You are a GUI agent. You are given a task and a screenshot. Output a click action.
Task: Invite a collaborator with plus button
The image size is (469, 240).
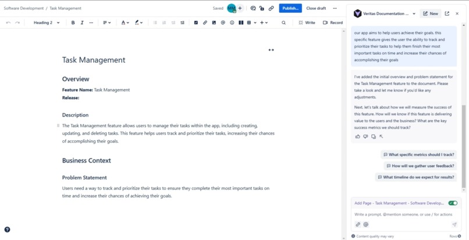pyautogui.click(x=240, y=8)
